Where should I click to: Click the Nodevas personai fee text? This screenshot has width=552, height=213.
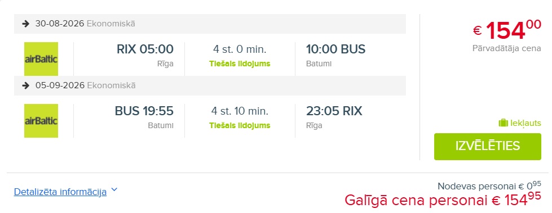[489, 185]
